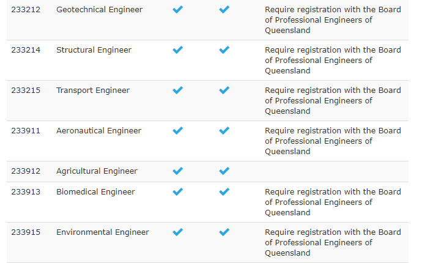Screen dimensions: 422x263
Task: Click the Agricultural Engineer occupation name
Action: pos(97,171)
